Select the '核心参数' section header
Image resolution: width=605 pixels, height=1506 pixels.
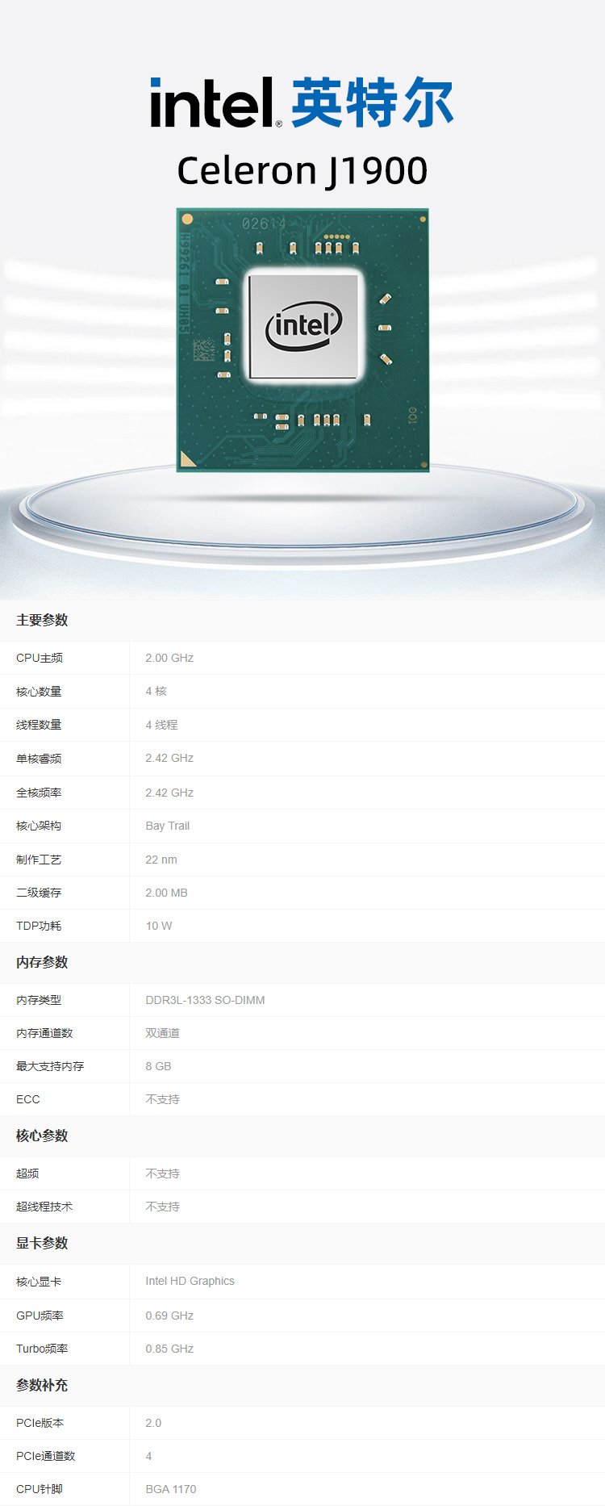click(x=42, y=1136)
